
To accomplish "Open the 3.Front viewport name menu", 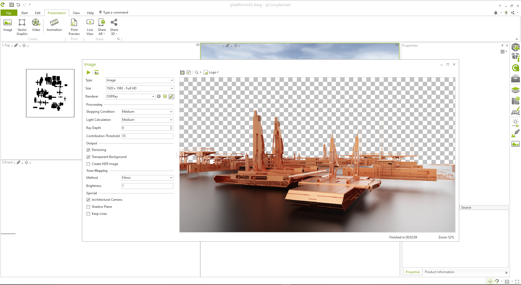I will 8,163.
